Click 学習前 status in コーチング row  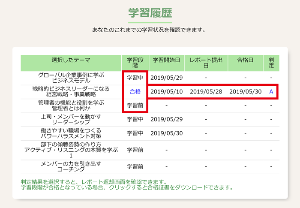coord(135,166)
